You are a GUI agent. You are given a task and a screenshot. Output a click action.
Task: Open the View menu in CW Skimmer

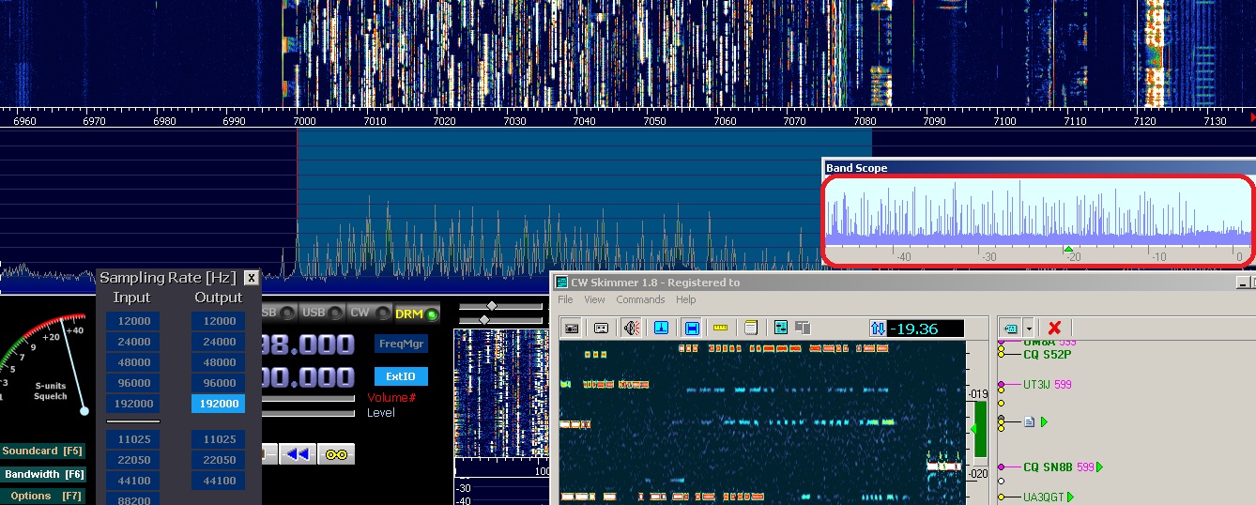tap(594, 299)
